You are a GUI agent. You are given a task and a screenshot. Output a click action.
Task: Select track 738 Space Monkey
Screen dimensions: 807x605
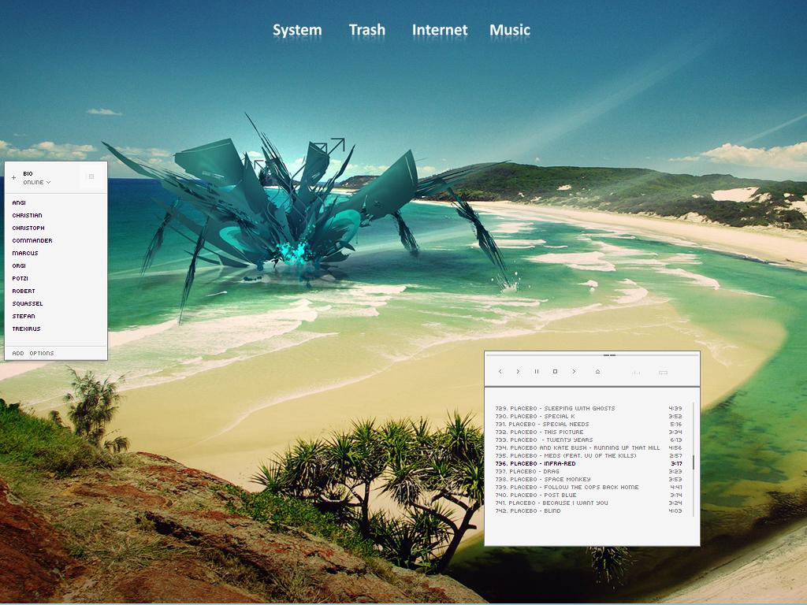click(x=589, y=480)
